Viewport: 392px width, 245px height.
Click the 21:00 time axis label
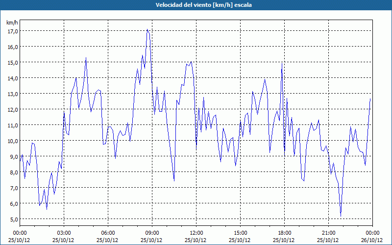328,233
